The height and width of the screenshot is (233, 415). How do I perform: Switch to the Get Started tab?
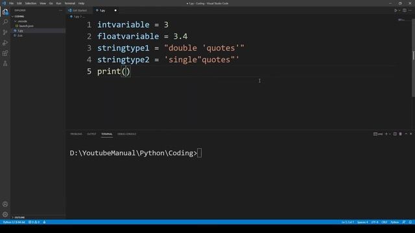click(79, 10)
